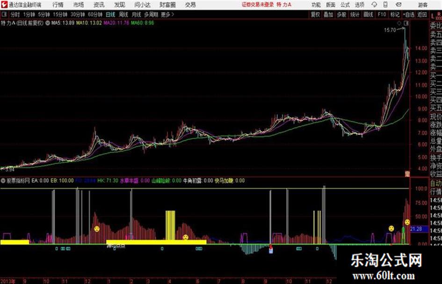The image size is (442, 284).
Task: Switch to the 15分钟 period tab
Action: [60, 14]
